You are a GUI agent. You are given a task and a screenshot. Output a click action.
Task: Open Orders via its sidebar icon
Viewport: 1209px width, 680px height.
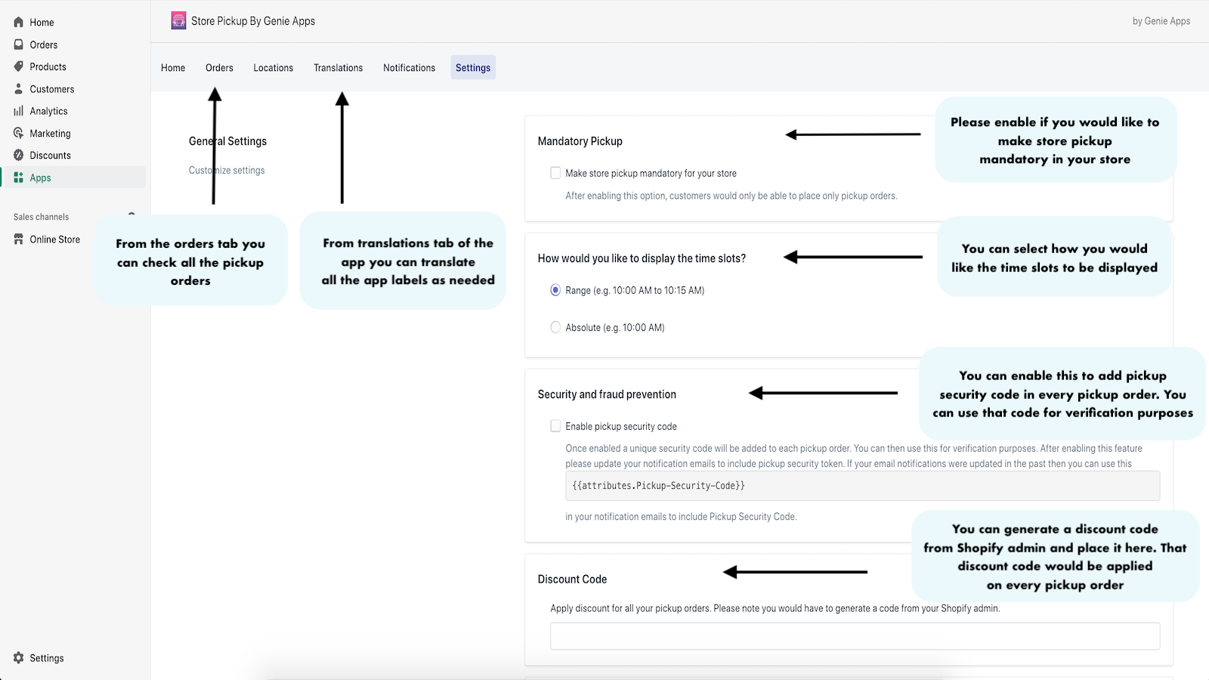19,45
